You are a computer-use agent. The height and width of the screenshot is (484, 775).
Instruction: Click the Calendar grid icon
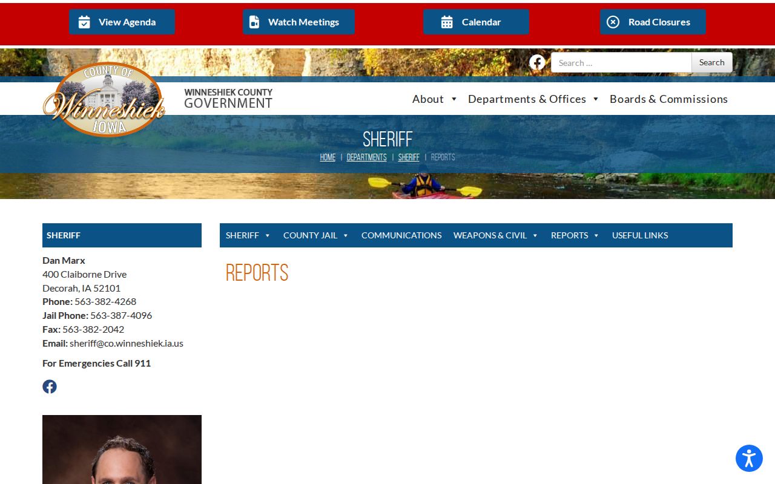pyautogui.click(x=447, y=22)
